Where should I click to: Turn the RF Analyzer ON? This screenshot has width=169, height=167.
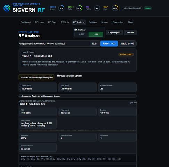96,34
